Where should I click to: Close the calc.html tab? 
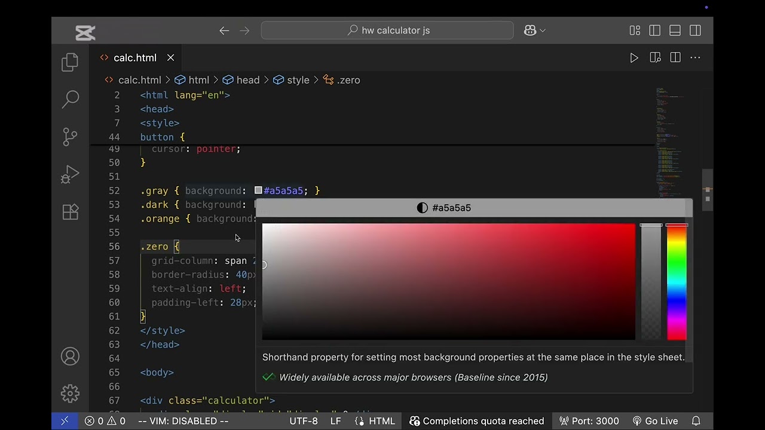pyautogui.click(x=170, y=58)
